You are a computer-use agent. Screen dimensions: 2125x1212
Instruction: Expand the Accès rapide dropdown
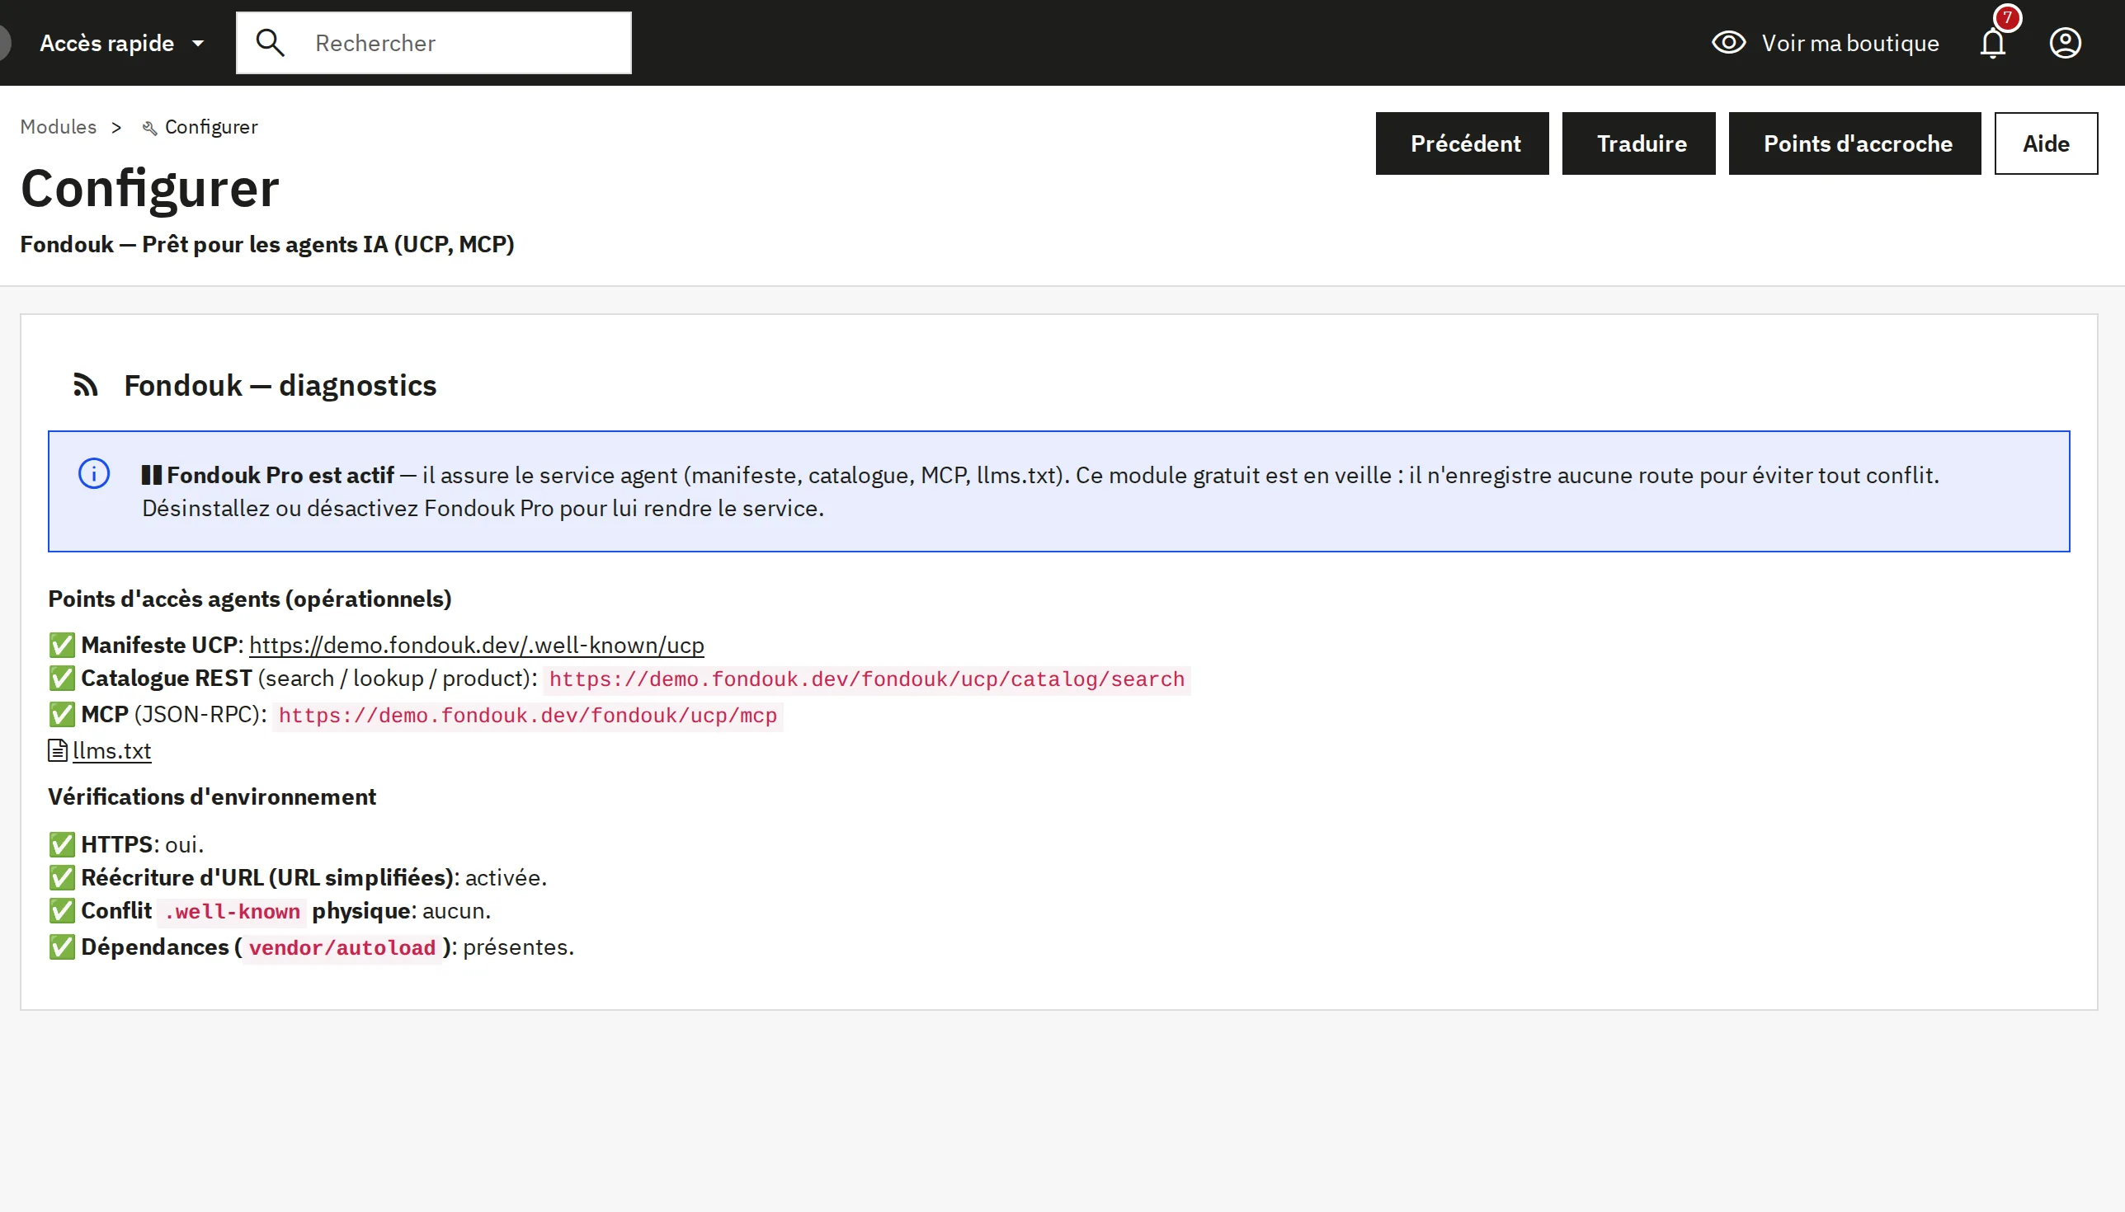coord(121,43)
